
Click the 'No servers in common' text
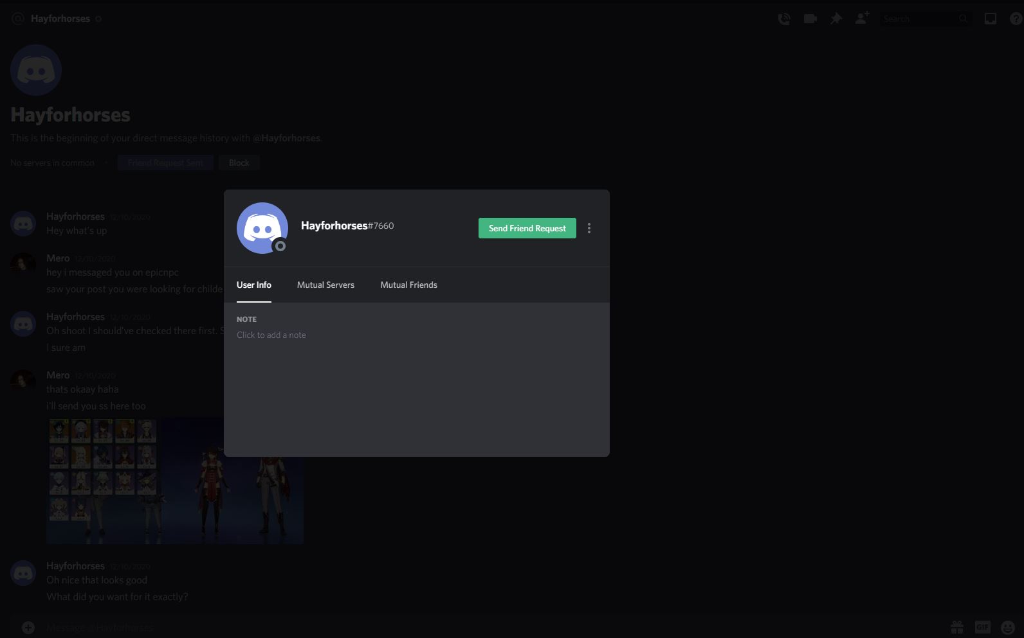(x=52, y=163)
